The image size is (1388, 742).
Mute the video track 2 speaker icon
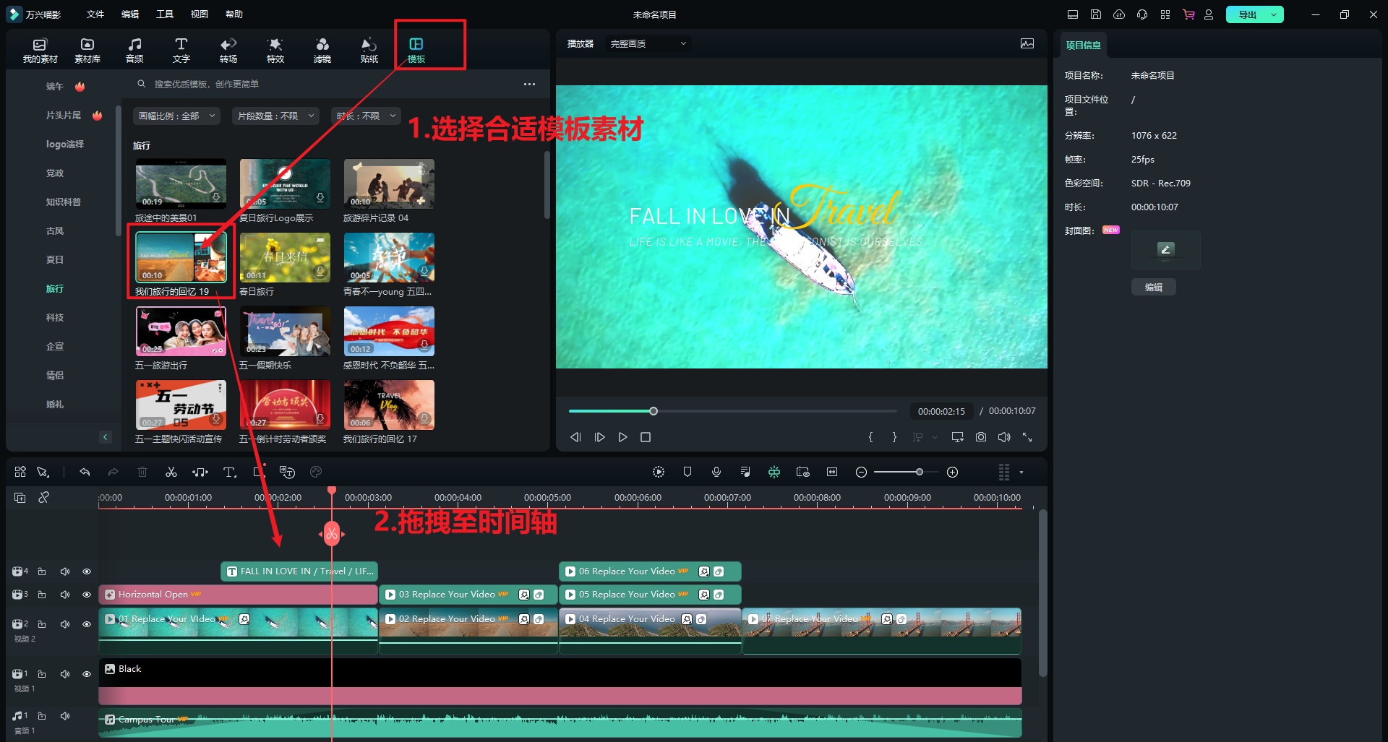pos(65,624)
